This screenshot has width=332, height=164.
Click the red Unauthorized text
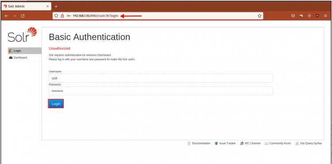[x=59, y=48]
